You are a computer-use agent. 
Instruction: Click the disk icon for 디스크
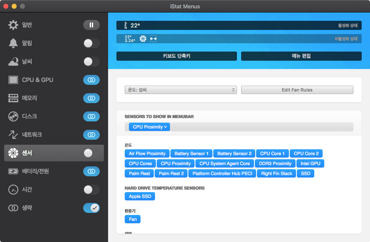pyautogui.click(x=13, y=116)
